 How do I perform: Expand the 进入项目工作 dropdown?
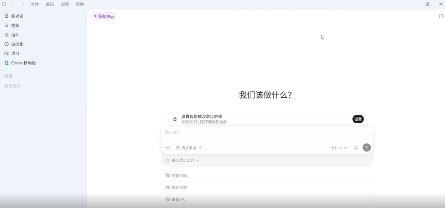click(x=183, y=161)
